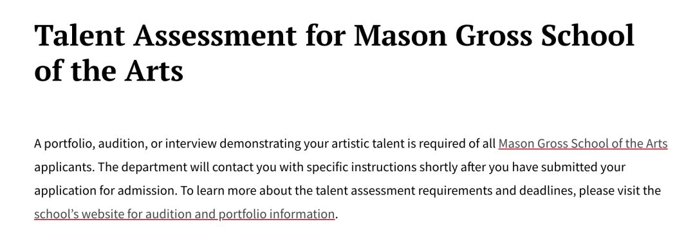The height and width of the screenshot is (233, 695).
Task: Click the words "To learn more" in paragraph
Action: [x=218, y=191]
